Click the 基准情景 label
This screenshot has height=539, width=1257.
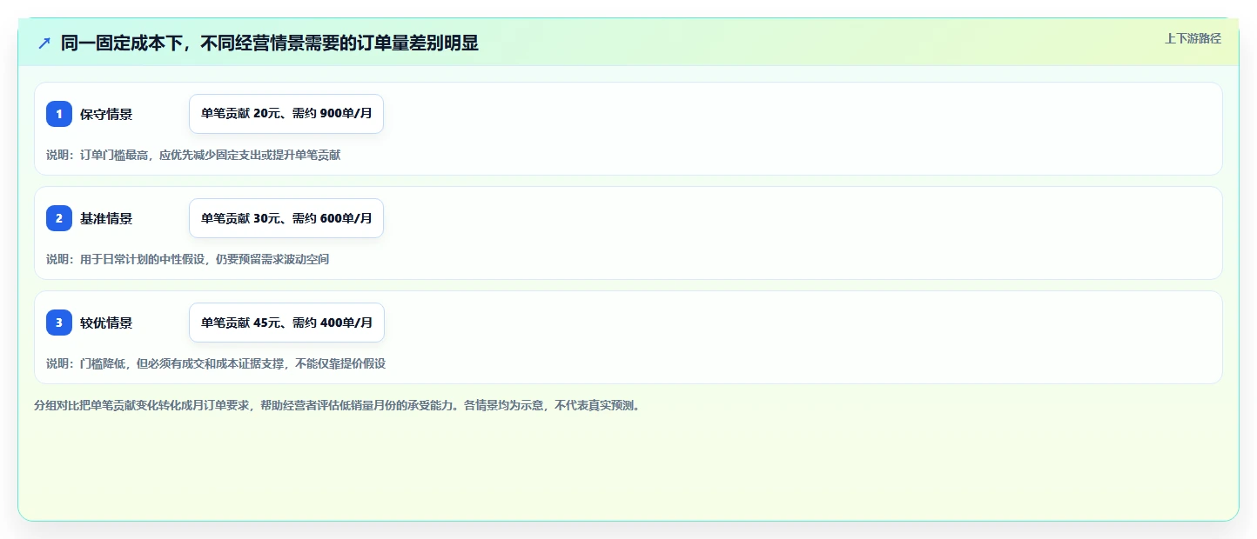(x=106, y=218)
